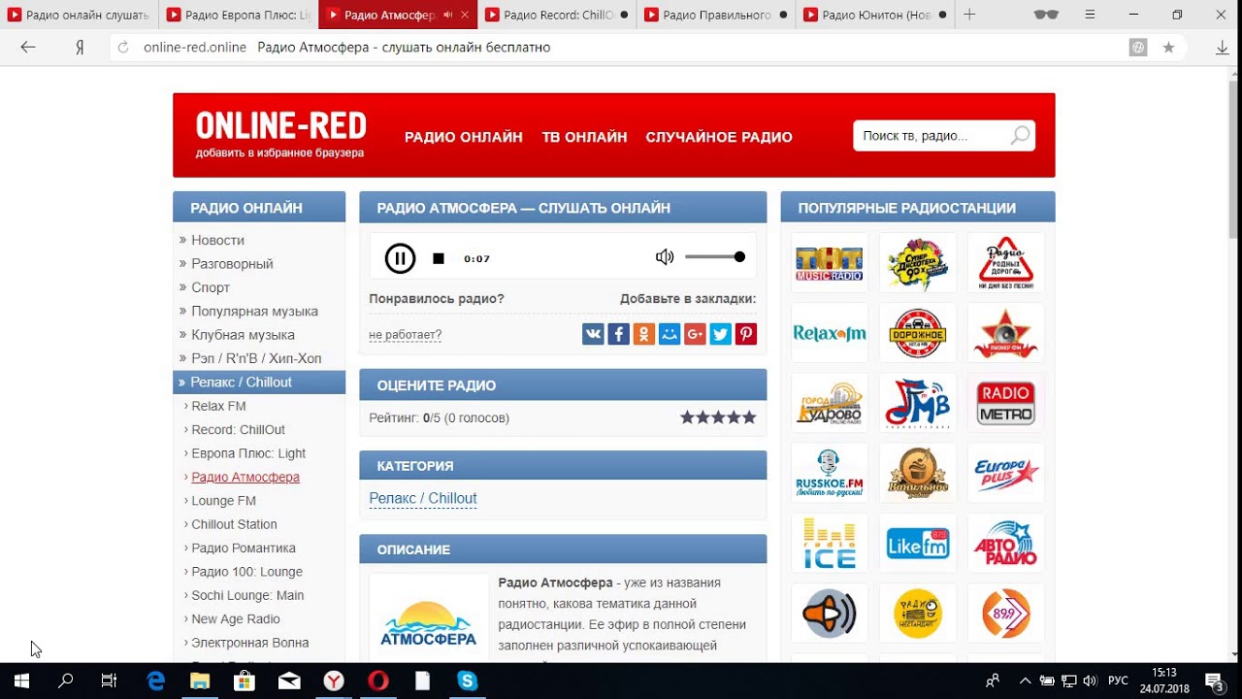Open Europa Plus station logo
This screenshot has height=699, width=1242.
coord(1005,473)
